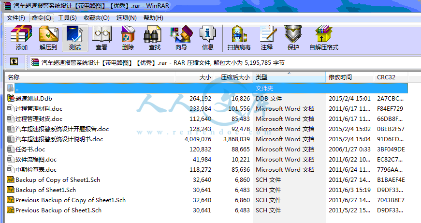Click the packed size value 101,556
Image resolution: width=421 pixels, height=223 pixels.
pos(239,109)
